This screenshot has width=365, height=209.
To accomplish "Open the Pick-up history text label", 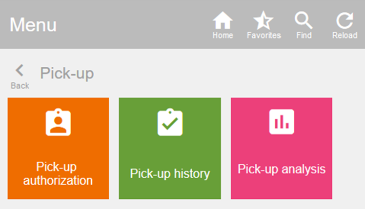I will point(170,173).
